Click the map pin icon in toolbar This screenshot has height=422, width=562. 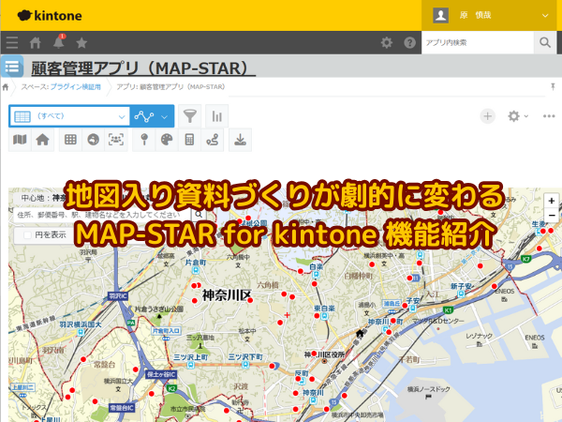pyautogui.click(x=144, y=140)
